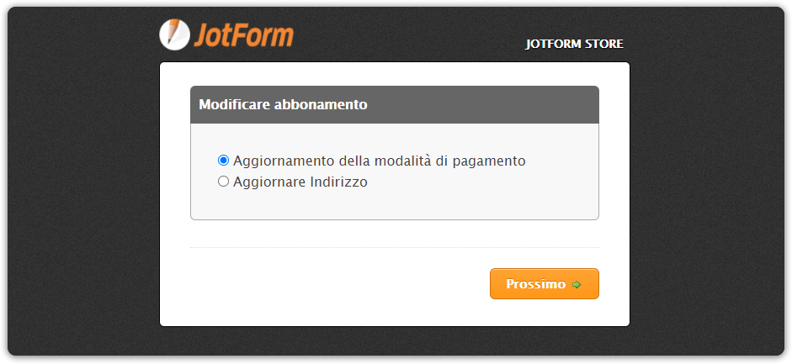Select the payment method update radio button
Viewport: 792px width, 364px height.
pos(223,160)
